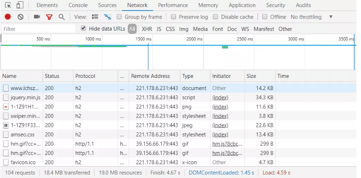Viewport: 361px width, 178px height.
Task: Switch to the Console tab
Action: click(x=78, y=5)
